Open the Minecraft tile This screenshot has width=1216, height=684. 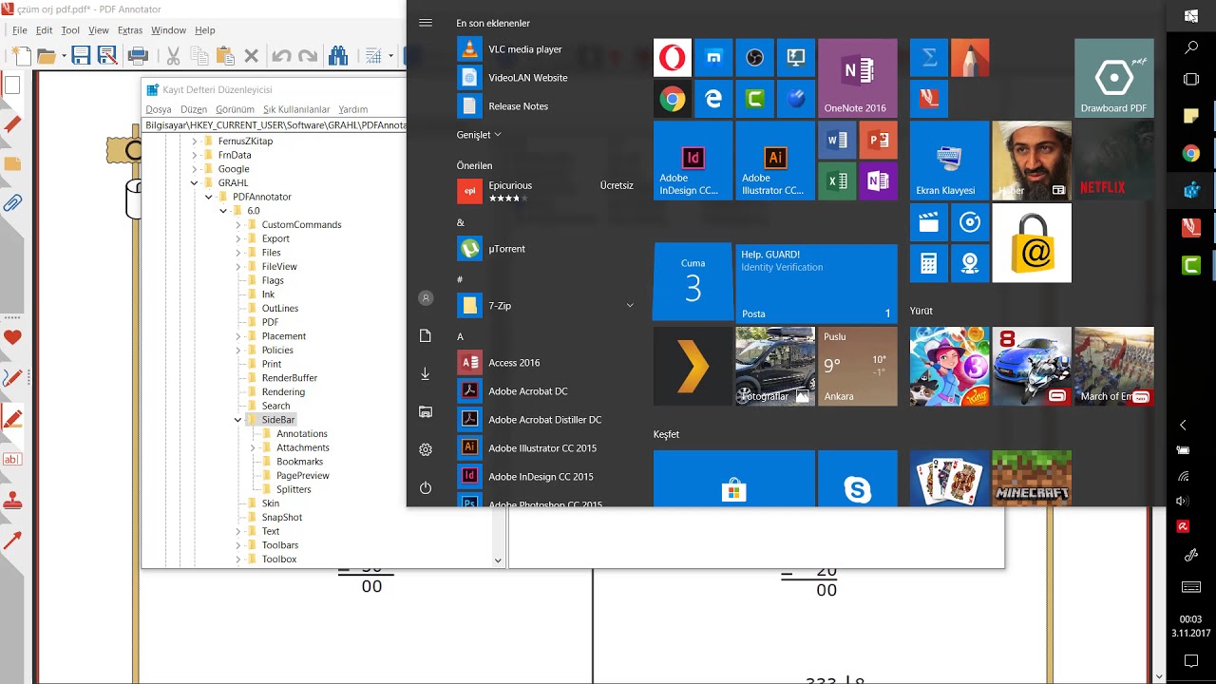[x=1032, y=479]
